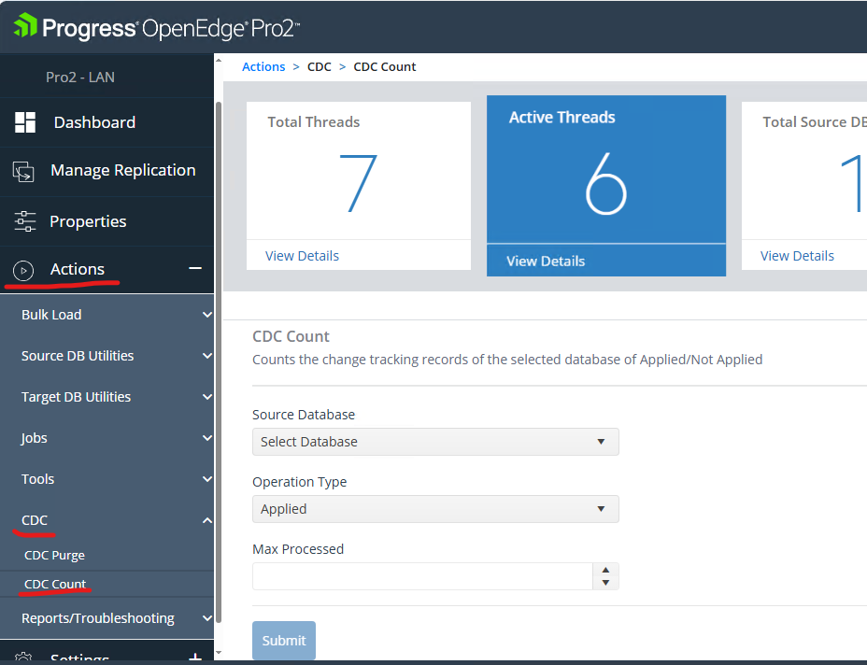Click the Properties sliders icon
This screenshot has height=665, width=867.
click(25, 221)
